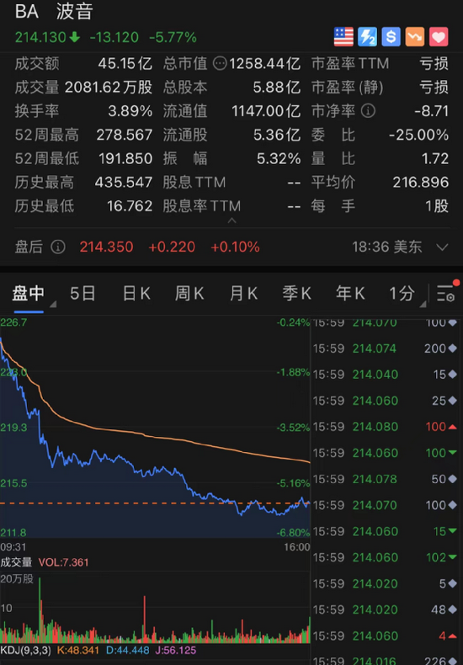Screen dimensions: 463x665
Task: Tap the tick row 214.040 with 15 shares
Action: (x=386, y=375)
